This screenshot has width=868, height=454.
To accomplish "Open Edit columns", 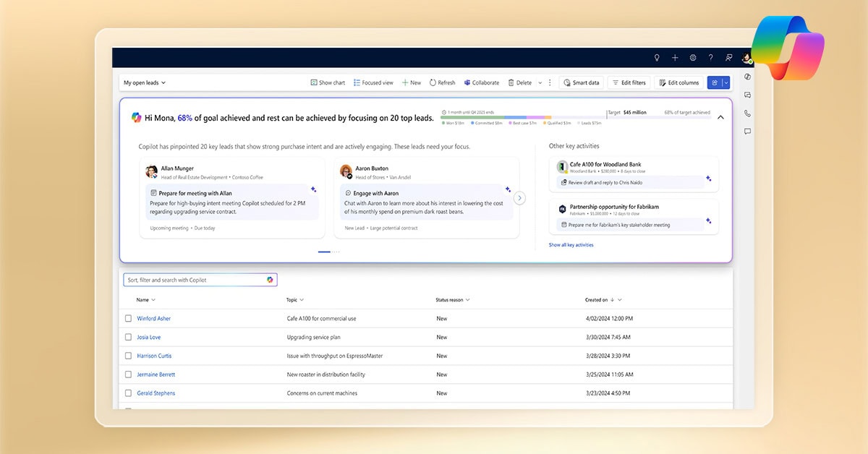I will (679, 82).
